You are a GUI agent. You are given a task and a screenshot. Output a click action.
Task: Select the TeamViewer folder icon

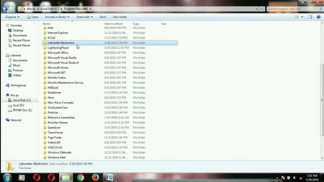45,132
